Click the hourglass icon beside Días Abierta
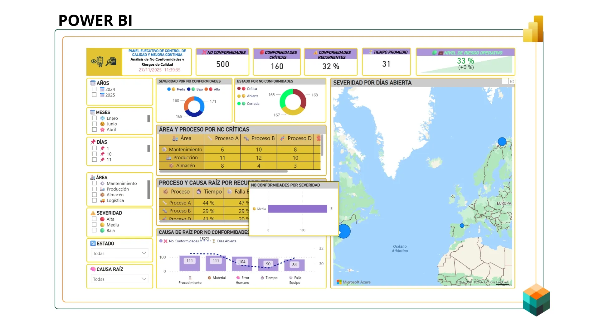Viewport: 599px width, 336px height. pos(214,241)
